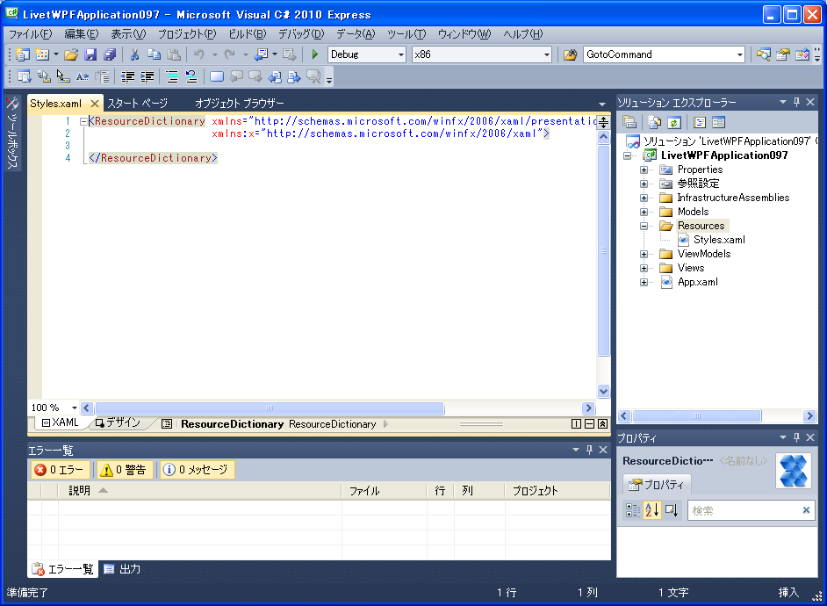Click Show All Files in Solution Explorer
The height and width of the screenshot is (606, 827).
click(655, 122)
